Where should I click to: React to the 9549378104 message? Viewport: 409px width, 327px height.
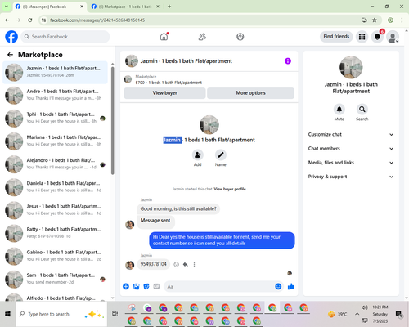point(177,264)
